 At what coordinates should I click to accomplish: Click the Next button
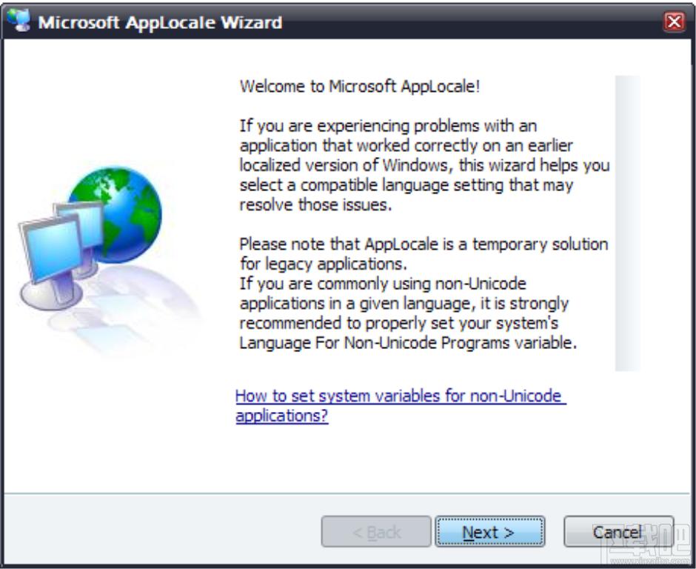point(489,532)
